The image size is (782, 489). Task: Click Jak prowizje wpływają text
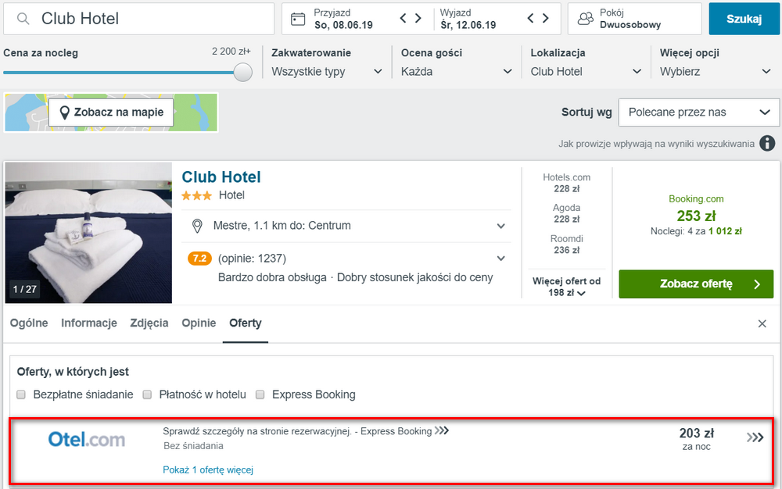tap(656, 144)
